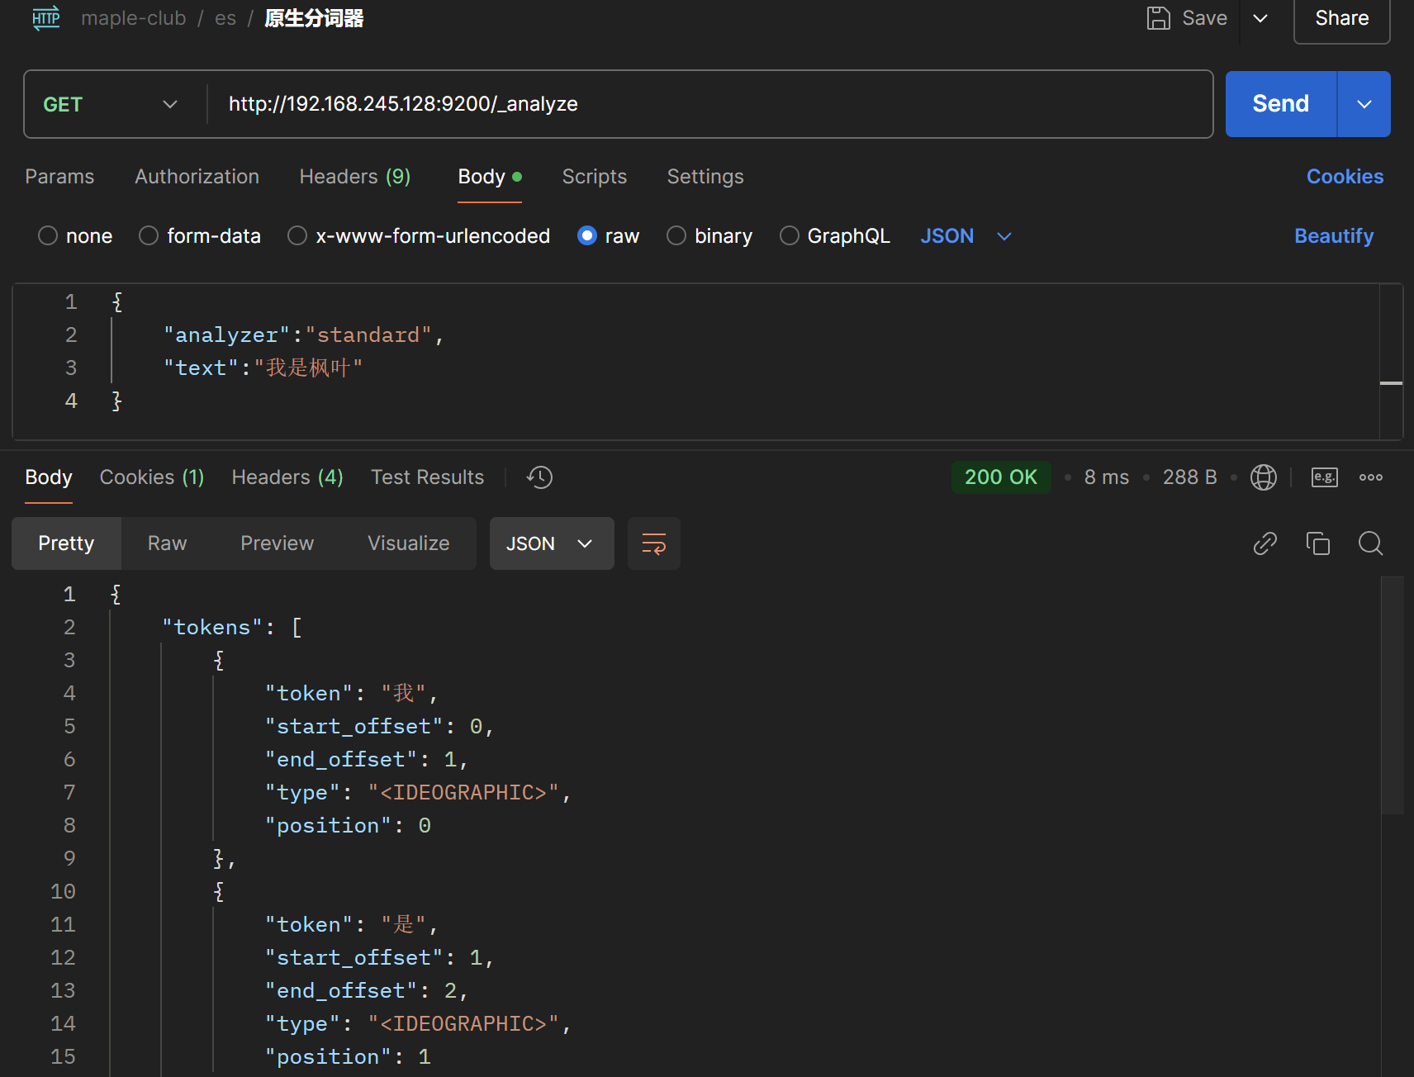Screen dimensions: 1414x1077
Task: Expand the Save options chevron
Action: click(1260, 18)
